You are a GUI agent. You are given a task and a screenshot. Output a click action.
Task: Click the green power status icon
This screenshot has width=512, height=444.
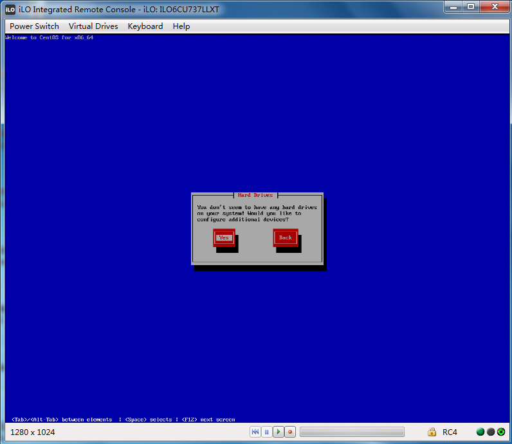(x=501, y=432)
